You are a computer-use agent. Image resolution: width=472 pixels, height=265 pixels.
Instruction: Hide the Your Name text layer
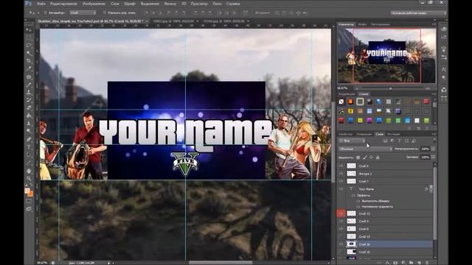click(341, 189)
